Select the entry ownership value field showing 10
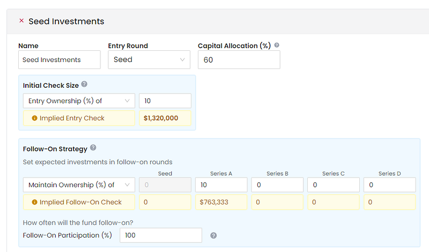429x252 pixels. [165, 101]
